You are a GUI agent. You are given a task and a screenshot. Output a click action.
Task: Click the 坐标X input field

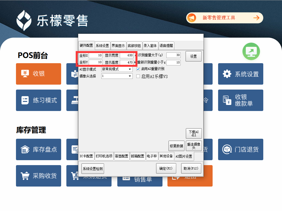[x=96, y=55]
